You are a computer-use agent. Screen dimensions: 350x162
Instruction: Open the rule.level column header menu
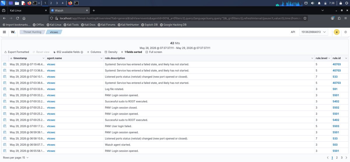329,58
